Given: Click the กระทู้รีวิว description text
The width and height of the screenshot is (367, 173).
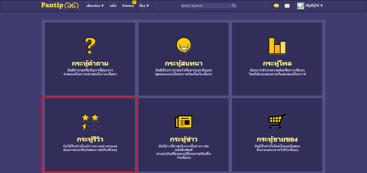Looking at the screenshot, I should click(90, 148).
